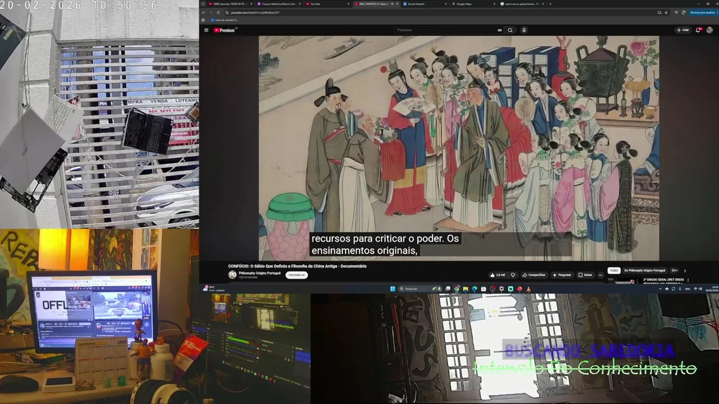Go to YouTube Premium home logo
719x404 pixels.
click(x=224, y=30)
